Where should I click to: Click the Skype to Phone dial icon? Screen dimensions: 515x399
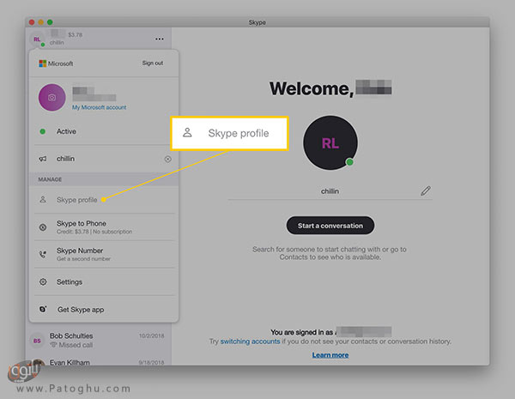coord(43,227)
